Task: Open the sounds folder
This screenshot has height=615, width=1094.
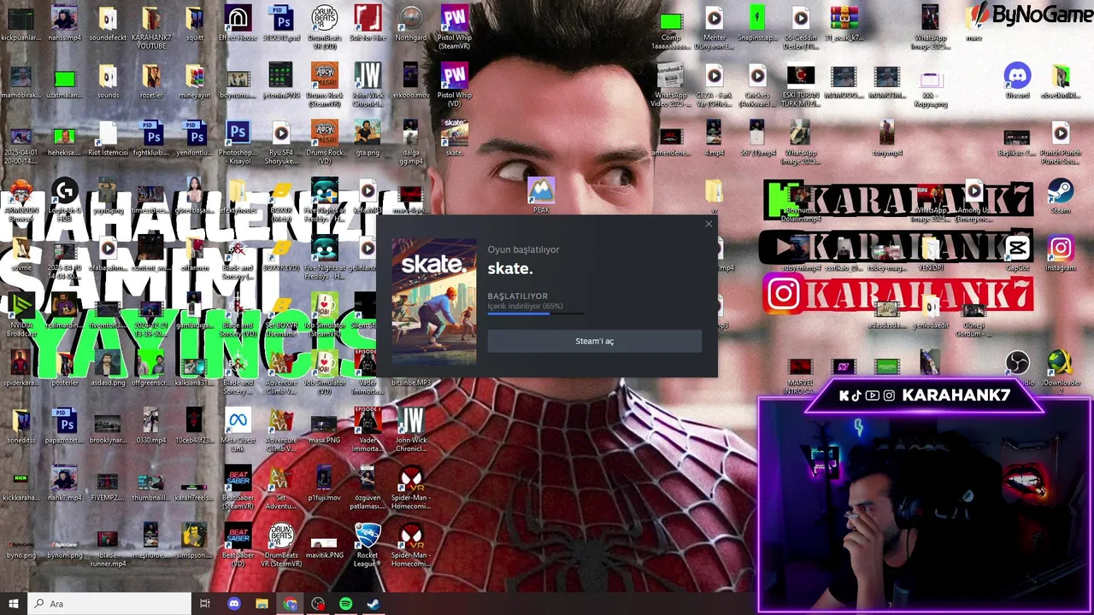Action: (x=108, y=81)
